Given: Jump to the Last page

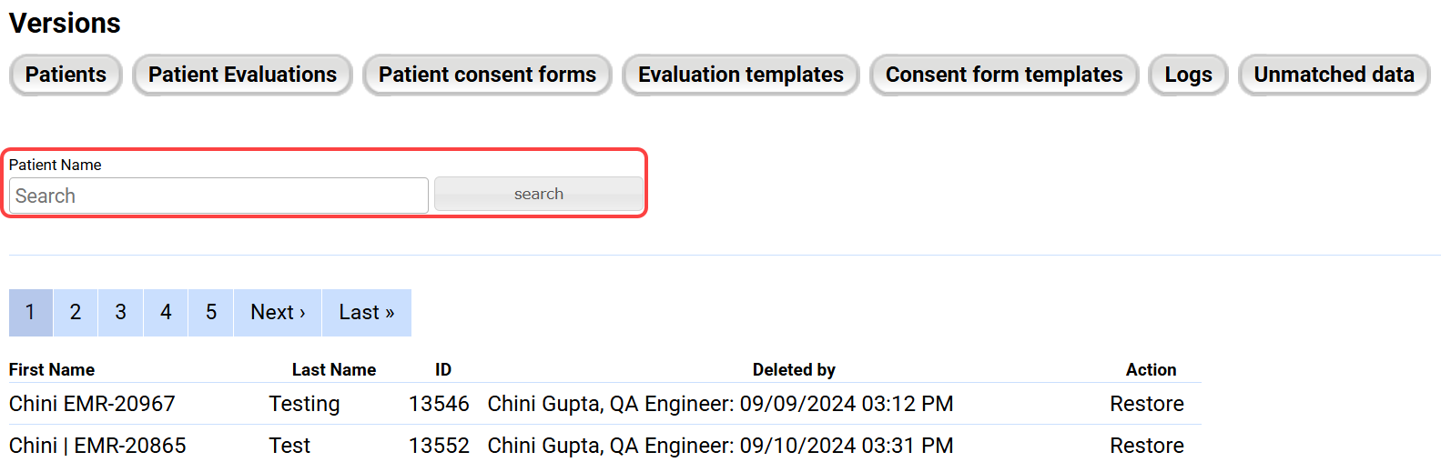Looking at the screenshot, I should click(366, 313).
